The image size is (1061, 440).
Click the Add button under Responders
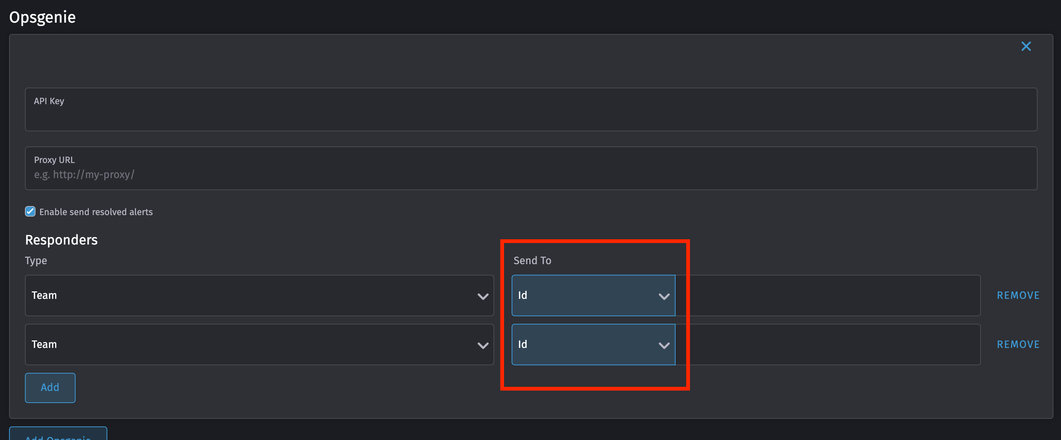click(50, 388)
